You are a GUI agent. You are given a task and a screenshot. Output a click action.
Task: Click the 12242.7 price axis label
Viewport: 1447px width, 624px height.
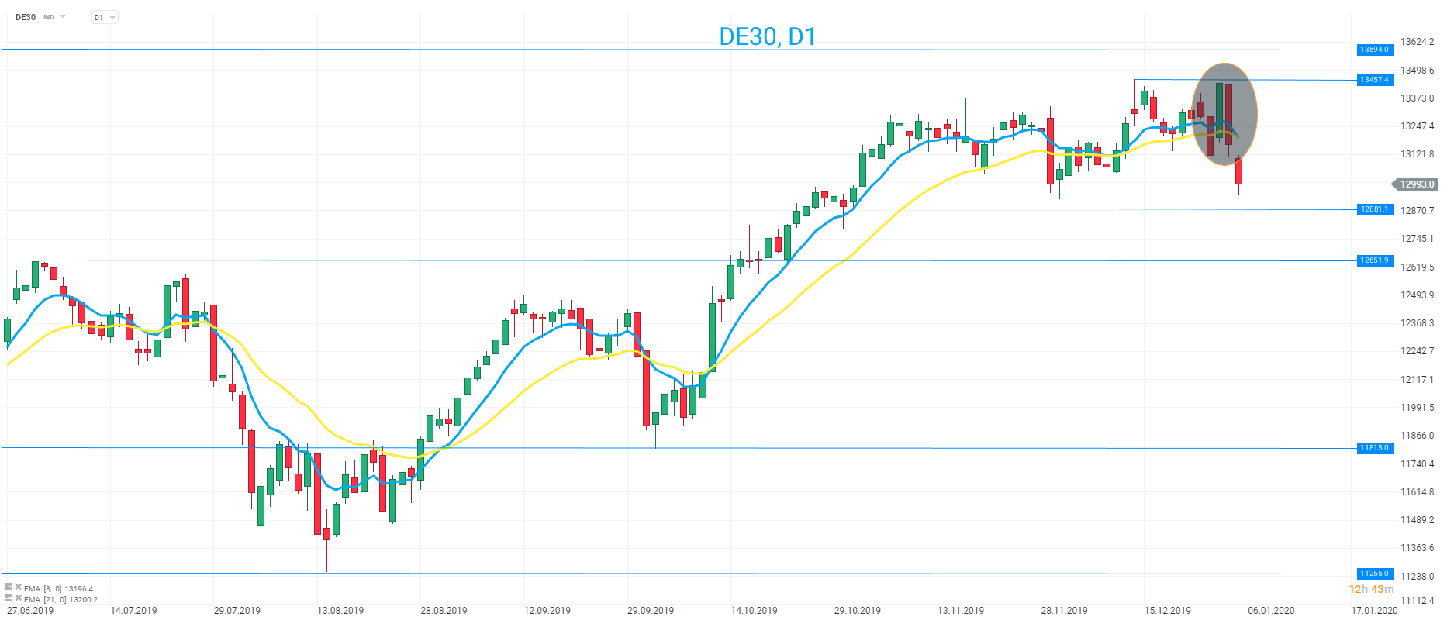pyautogui.click(x=1418, y=351)
